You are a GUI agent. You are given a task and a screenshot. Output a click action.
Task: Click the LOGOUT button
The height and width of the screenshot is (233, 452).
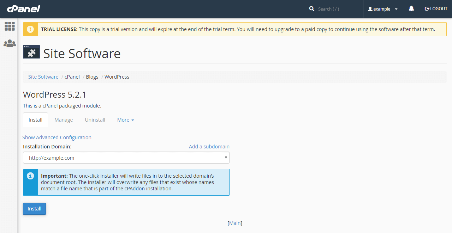436,9
